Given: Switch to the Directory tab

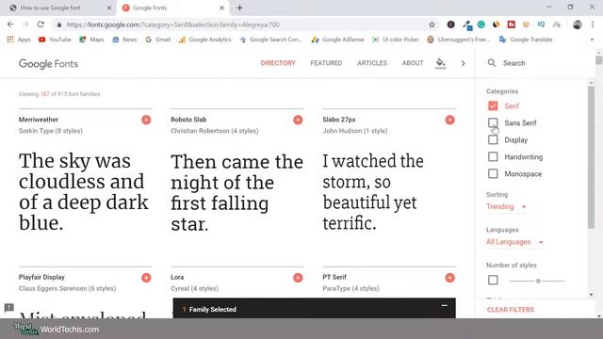Looking at the screenshot, I should tap(278, 63).
